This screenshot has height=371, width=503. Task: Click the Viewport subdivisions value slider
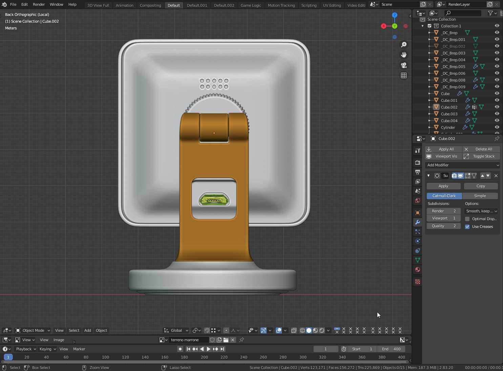click(443, 218)
